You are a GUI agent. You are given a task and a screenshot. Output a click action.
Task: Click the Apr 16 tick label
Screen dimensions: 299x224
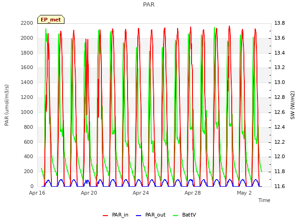[37, 193]
